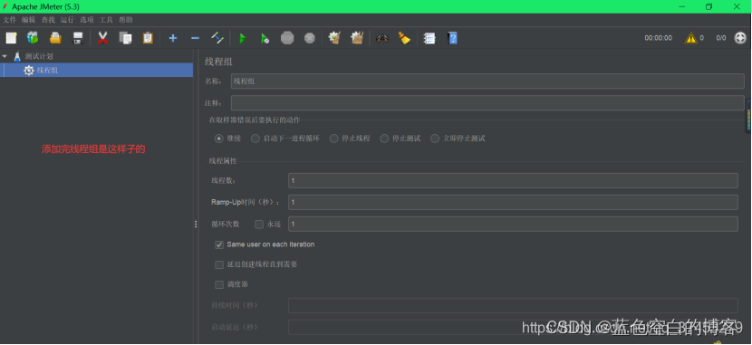Image resolution: width=752 pixels, height=345 pixels.
Task: Click the remote engines globe icon
Action: tap(740, 38)
